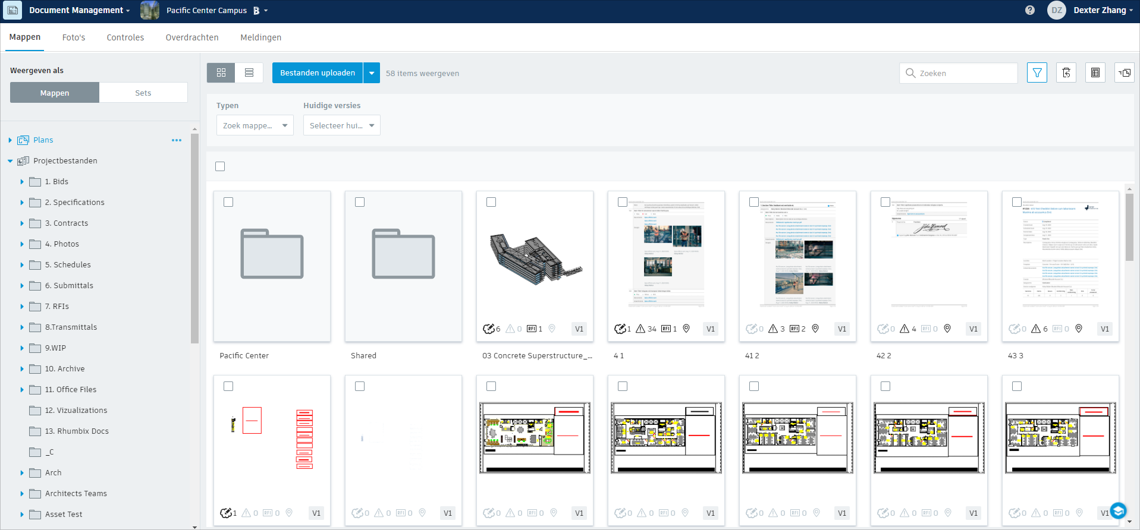This screenshot has height=530, width=1140.
Task: Click the rightmost toolbar panel icon
Action: 1125,72
